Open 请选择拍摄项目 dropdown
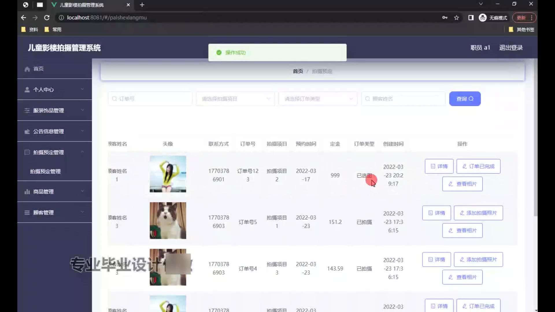This screenshot has height=312, width=555. pos(235,99)
